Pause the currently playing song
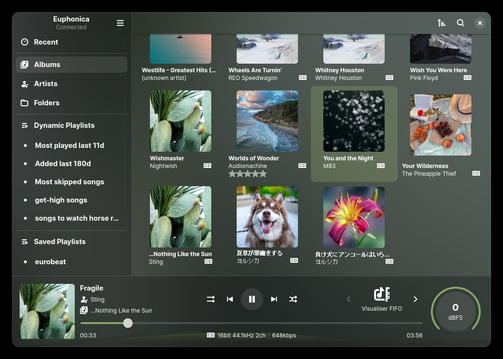The image size is (503, 359). 252,299
